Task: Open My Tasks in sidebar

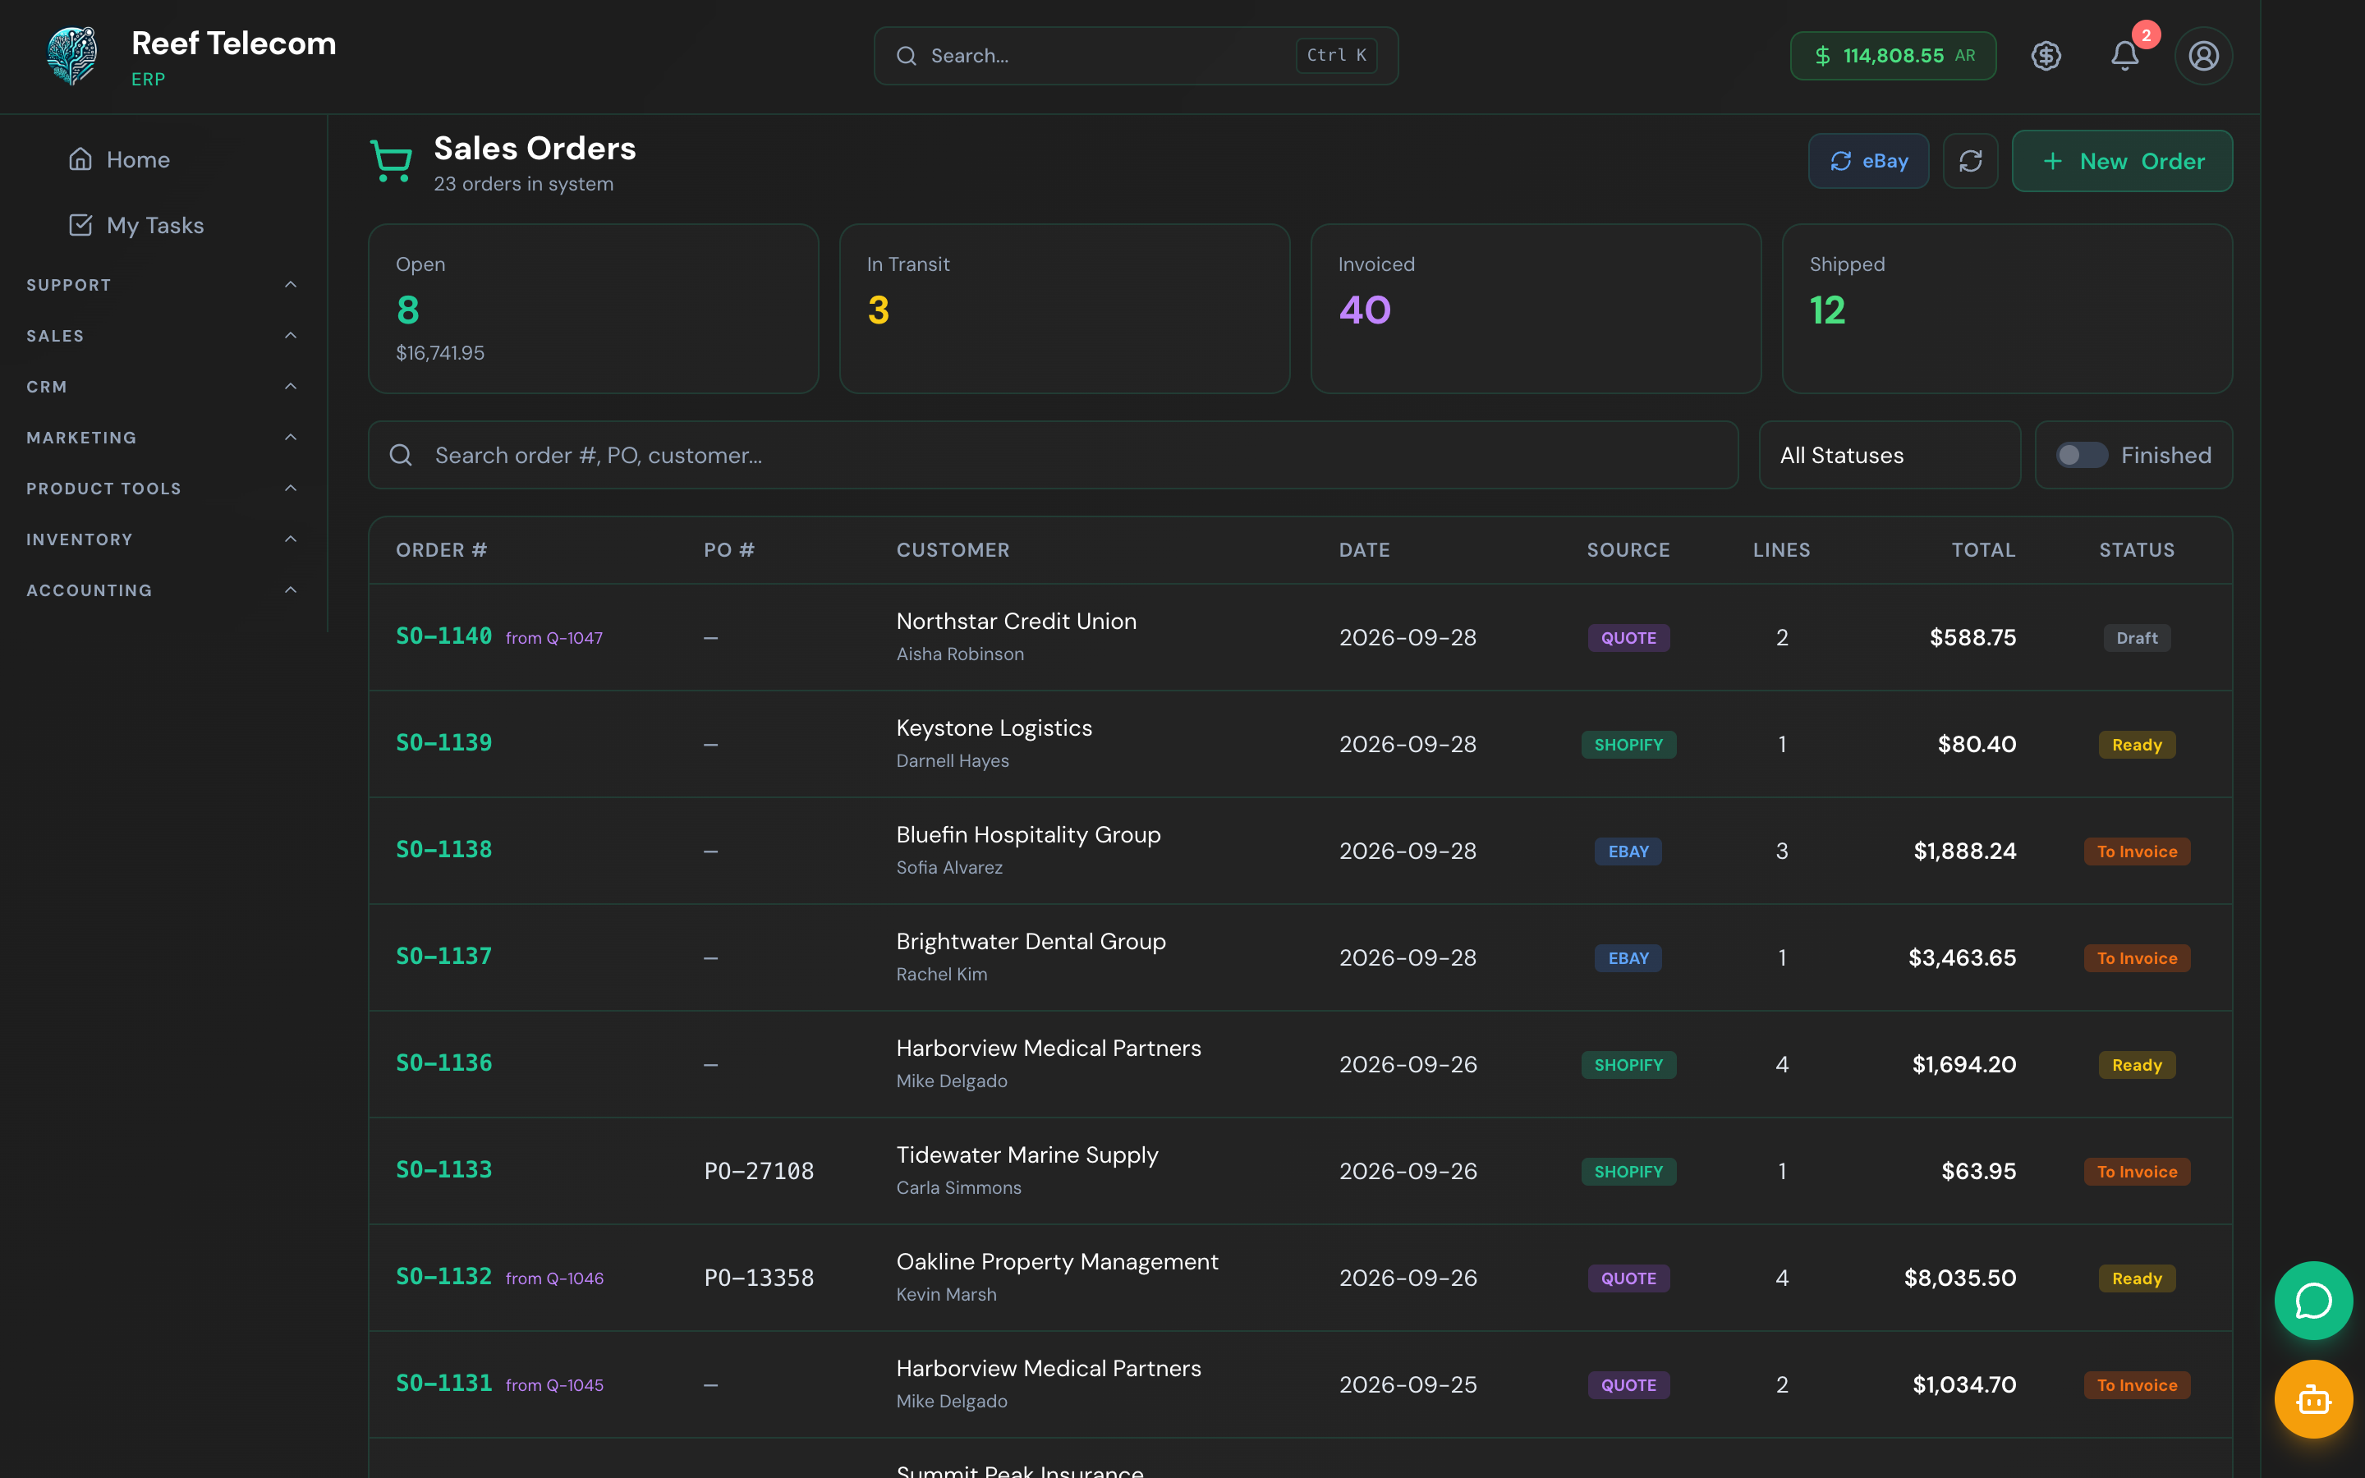Action: click(x=154, y=226)
